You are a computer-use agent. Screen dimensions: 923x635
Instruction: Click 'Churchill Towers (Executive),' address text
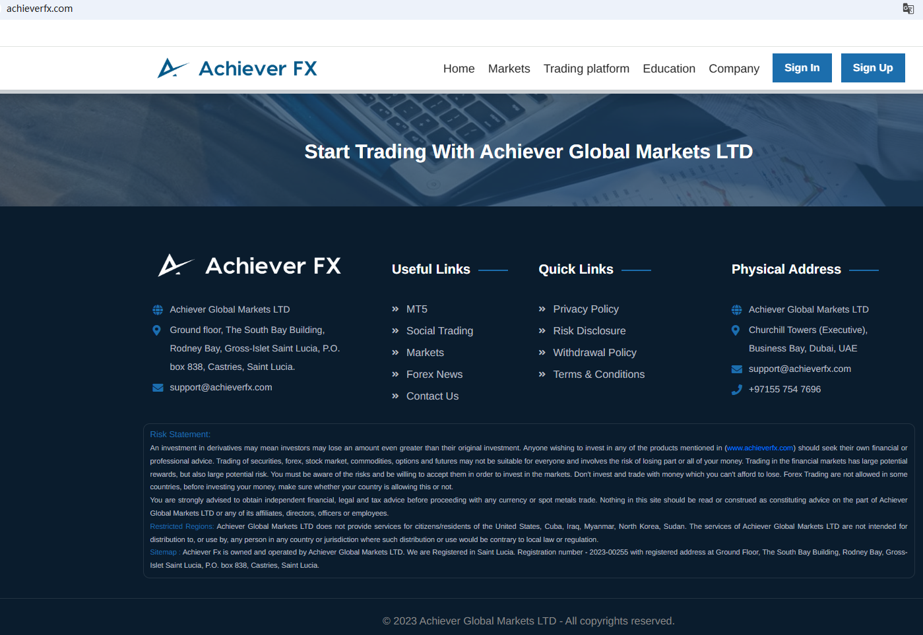[x=808, y=330]
